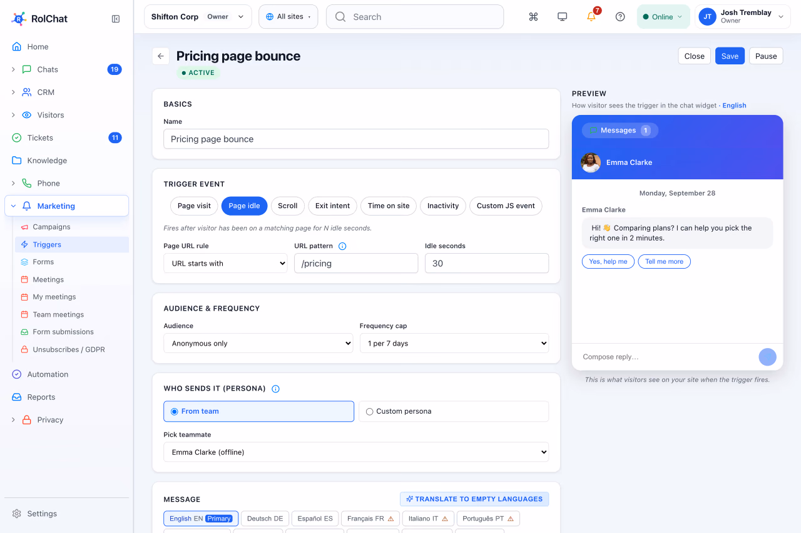Open notifications bell with 7 badge
801x533 pixels.
click(591, 17)
